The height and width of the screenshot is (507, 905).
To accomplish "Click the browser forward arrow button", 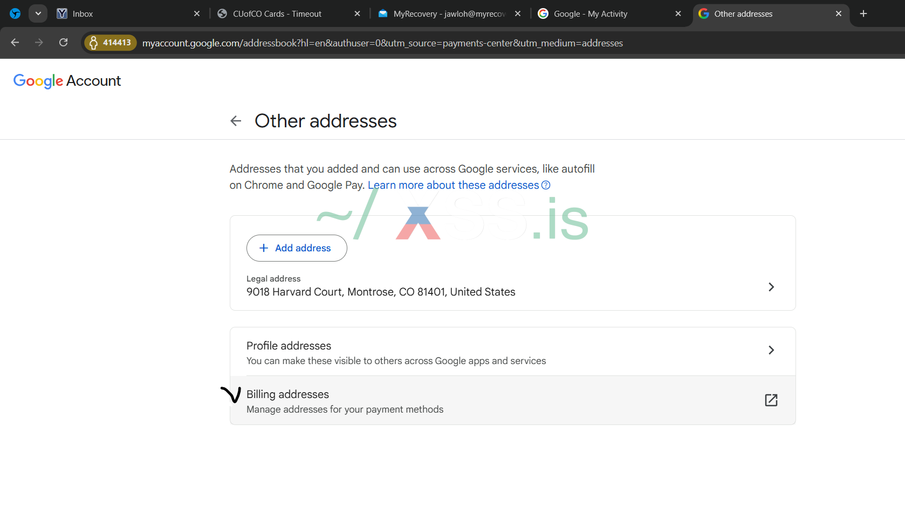I will (39, 43).
